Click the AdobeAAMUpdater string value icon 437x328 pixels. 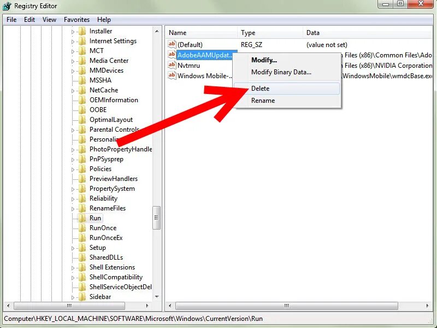click(x=172, y=55)
